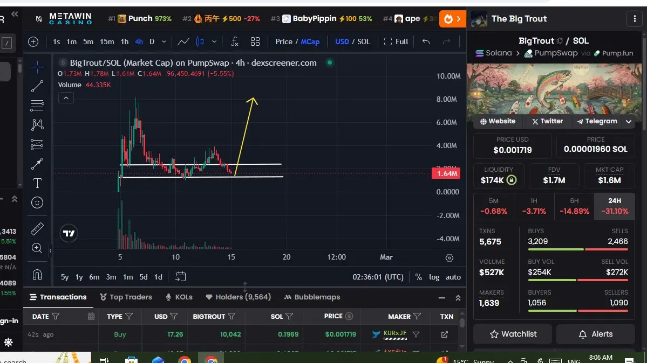Viewport: 647px width, 363px height.
Task: Undo the last chart action
Action: [426, 41]
